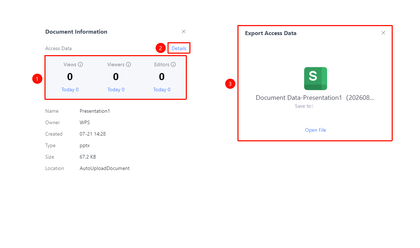Click the location value AutoUploadDocument

104,168
